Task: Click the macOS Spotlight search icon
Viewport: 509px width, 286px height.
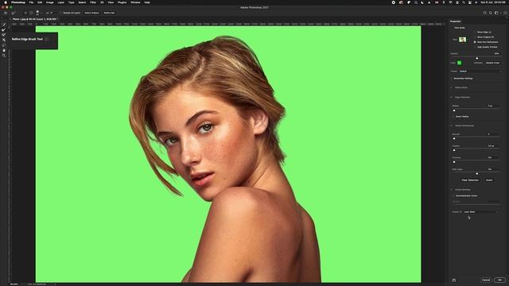Action: coord(464,2)
